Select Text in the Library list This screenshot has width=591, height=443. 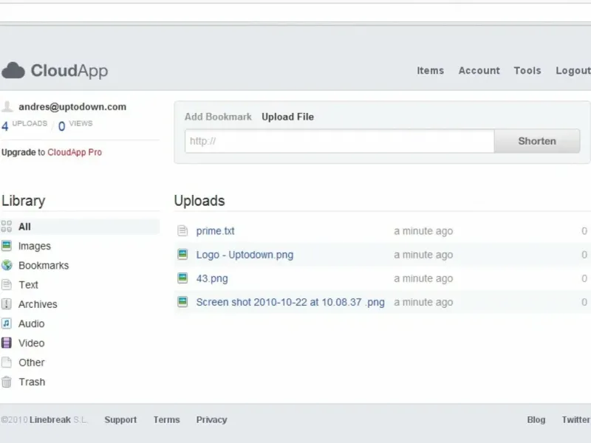(x=29, y=285)
